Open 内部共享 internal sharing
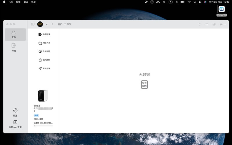This screenshot has width=232, height=145. point(44,43)
